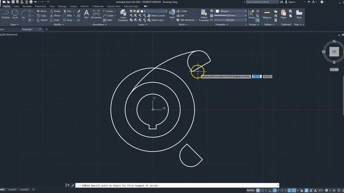Switch to the Manage ribbon tab
The width and height of the screenshot is (344, 193).
point(62,6)
